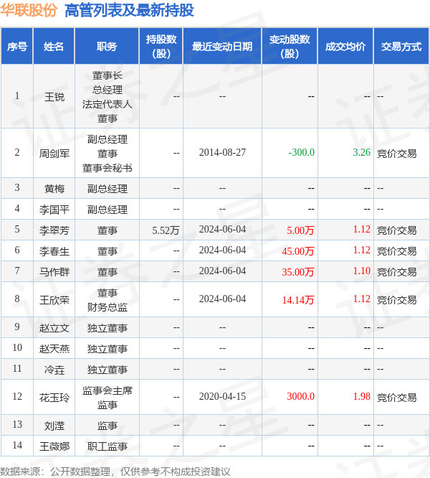Image resolution: width=430 pixels, height=478 pixels.
Task: Select the 职务 column header
Action: click(x=107, y=47)
